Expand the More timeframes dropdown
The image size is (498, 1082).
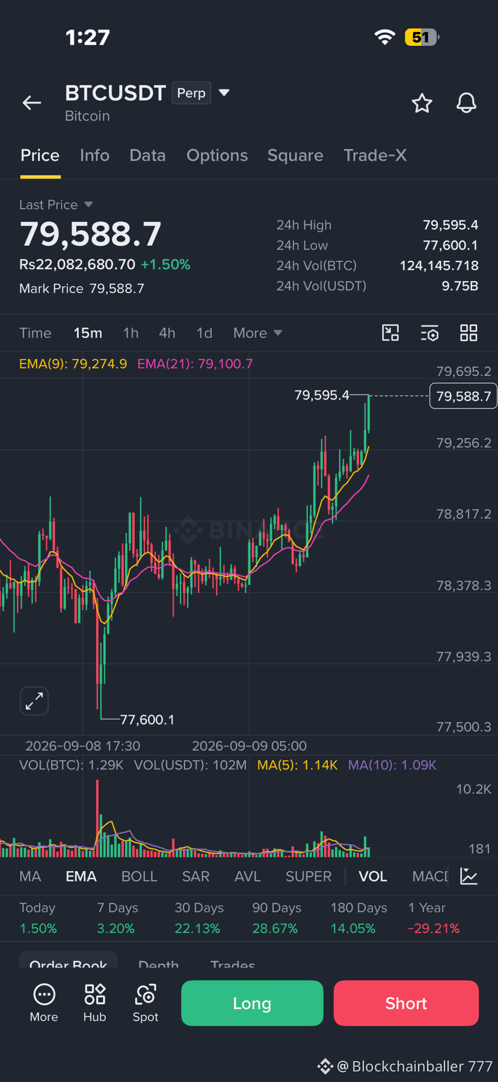[257, 333]
